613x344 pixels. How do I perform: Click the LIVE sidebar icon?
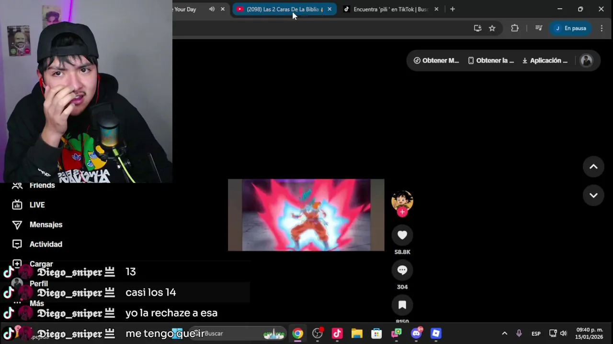[x=17, y=205]
